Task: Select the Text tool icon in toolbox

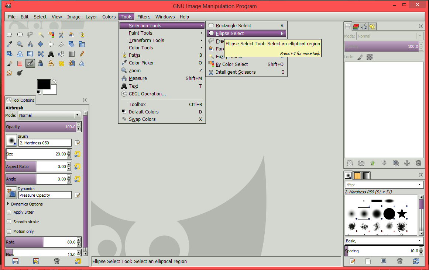Action: tap(51, 54)
